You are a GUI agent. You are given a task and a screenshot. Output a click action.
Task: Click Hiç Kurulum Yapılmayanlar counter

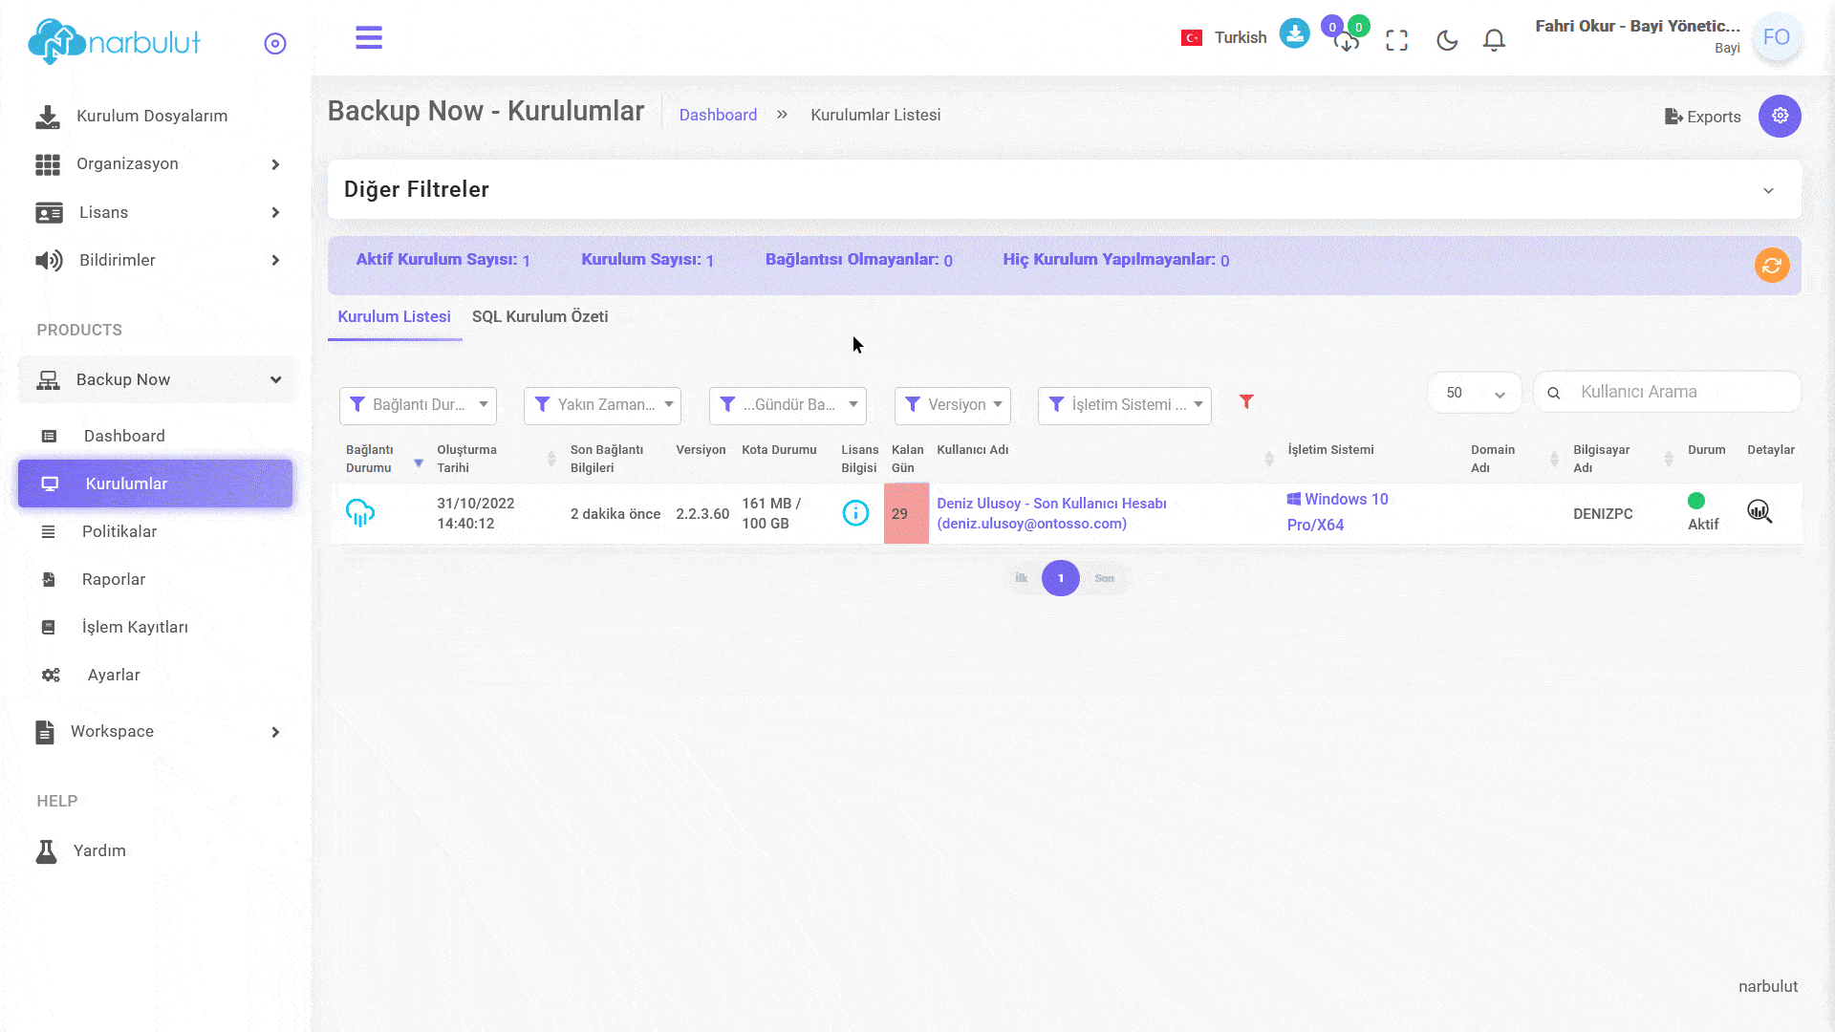pyautogui.click(x=1115, y=260)
